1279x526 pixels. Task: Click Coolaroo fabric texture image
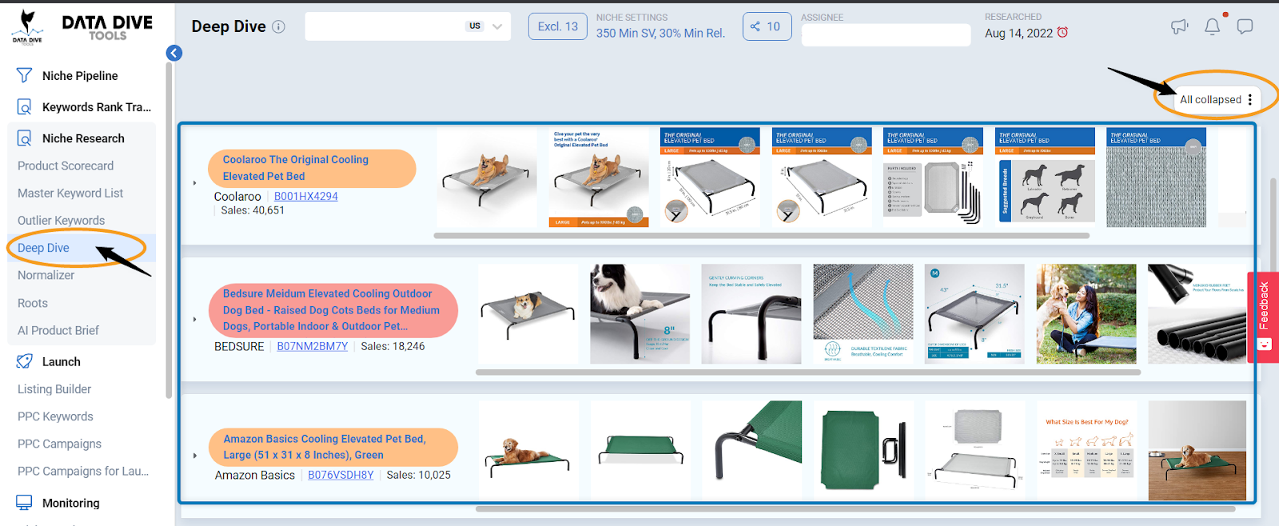pyautogui.click(x=1156, y=177)
